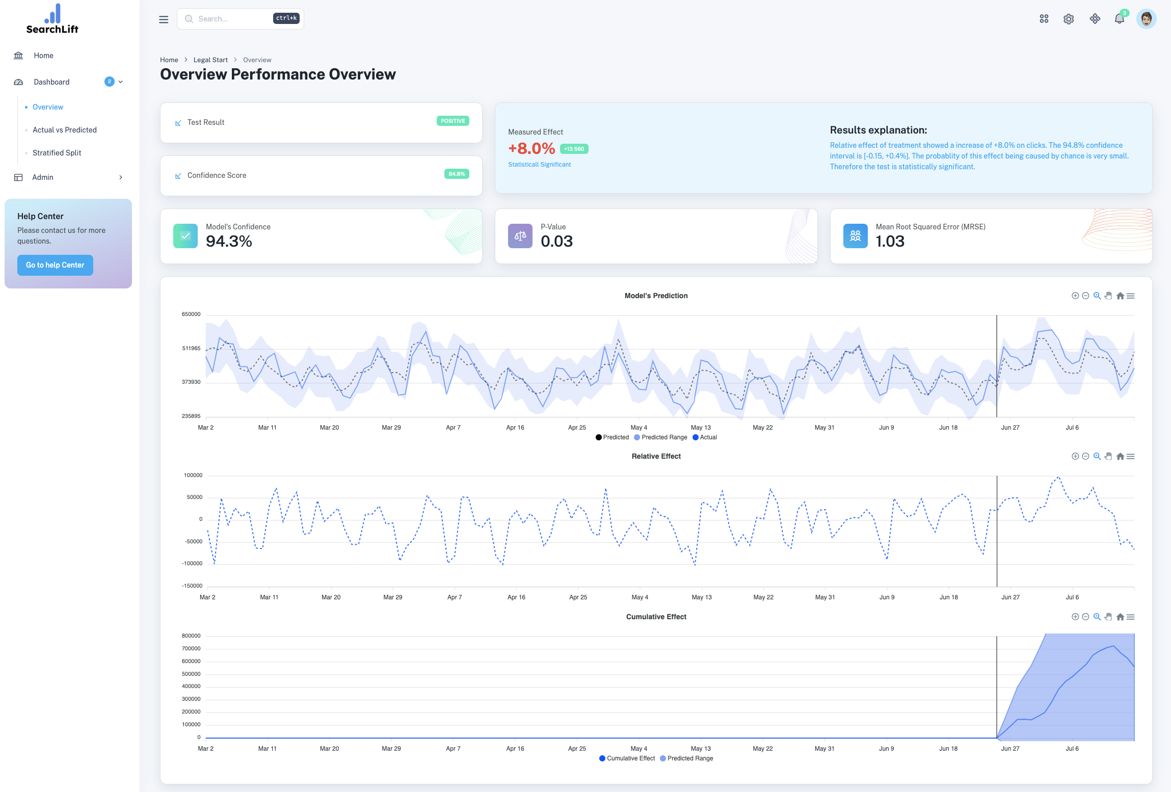Select Stratified Split in the sidebar
The height and width of the screenshot is (792, 1171).
57,153
